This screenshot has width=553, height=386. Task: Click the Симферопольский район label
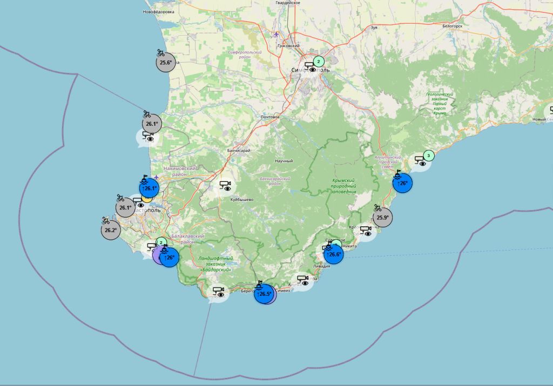click(245, 55)
